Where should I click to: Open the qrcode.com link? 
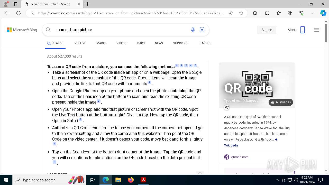(240, 157)
